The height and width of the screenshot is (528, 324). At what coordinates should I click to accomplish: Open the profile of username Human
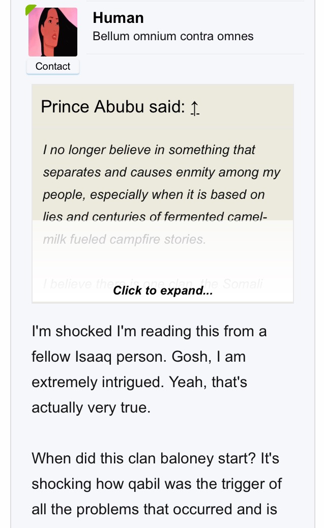tap(118, 18)
